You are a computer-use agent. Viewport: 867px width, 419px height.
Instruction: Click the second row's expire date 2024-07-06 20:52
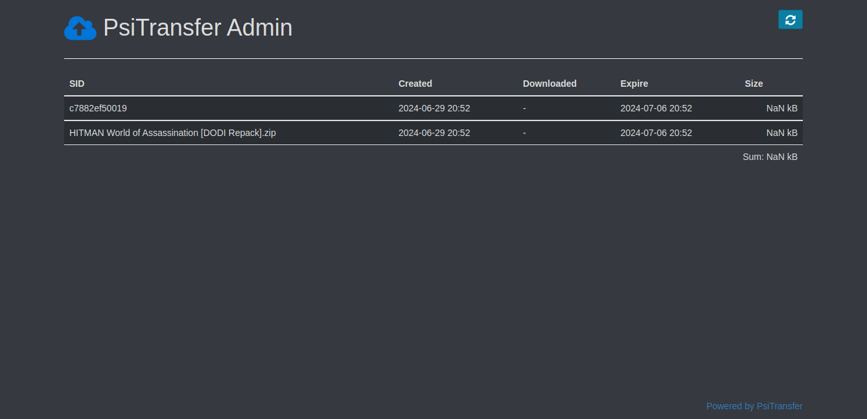pos(656,133)
